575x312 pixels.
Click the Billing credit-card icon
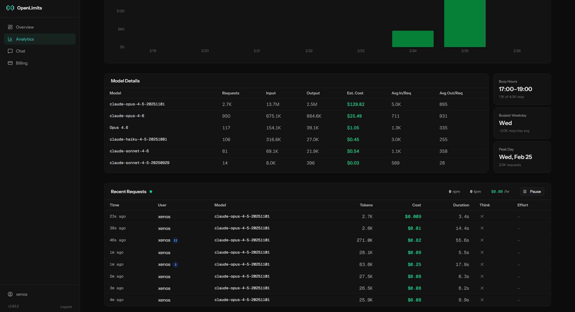point(10,63)
